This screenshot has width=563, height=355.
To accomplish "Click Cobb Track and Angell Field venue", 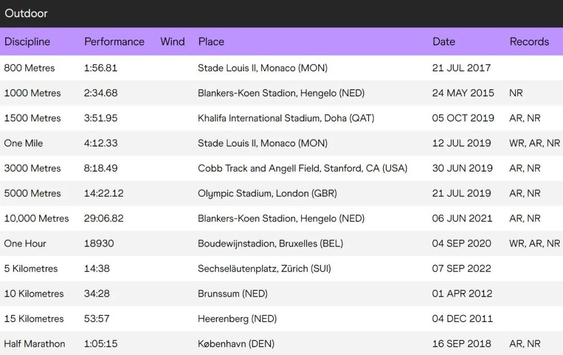I will click(302, 168).
